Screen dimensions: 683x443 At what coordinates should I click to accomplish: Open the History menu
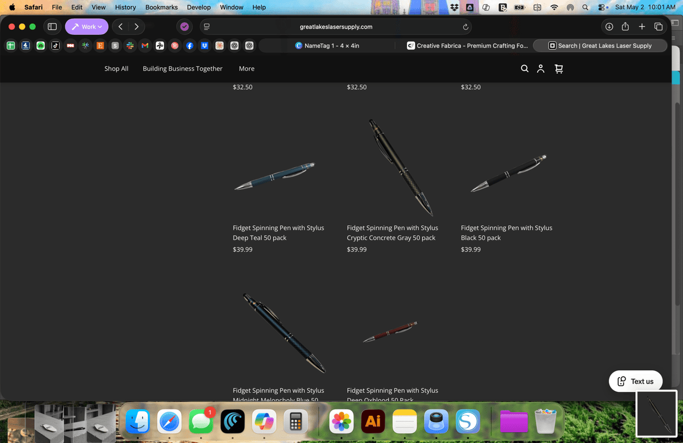pos(125,7)
